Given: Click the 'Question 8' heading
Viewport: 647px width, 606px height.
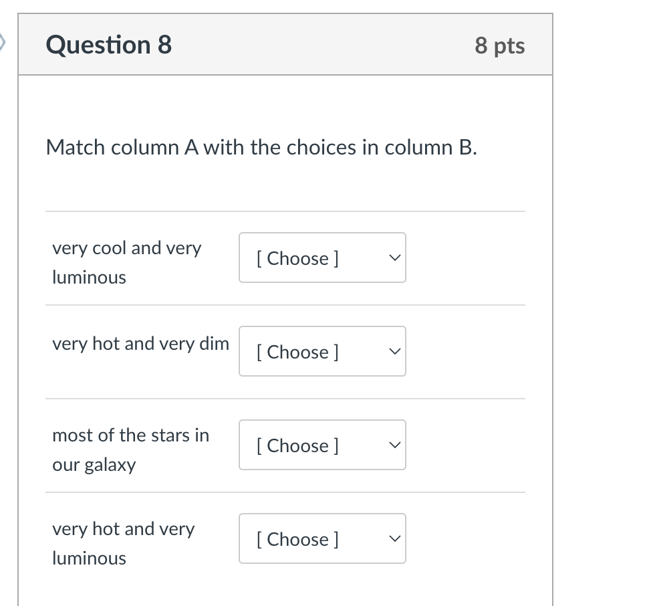Looking at the screenshot, I should pos(108,45).
